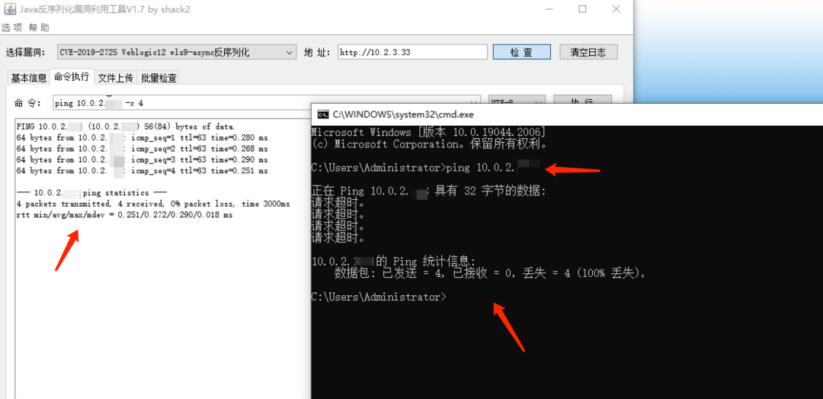Click the 'Microsoft Windows [版本' line in cmd
Image resolution: width=823 pixels, height=399 pixels.
(x=428, y=131)
